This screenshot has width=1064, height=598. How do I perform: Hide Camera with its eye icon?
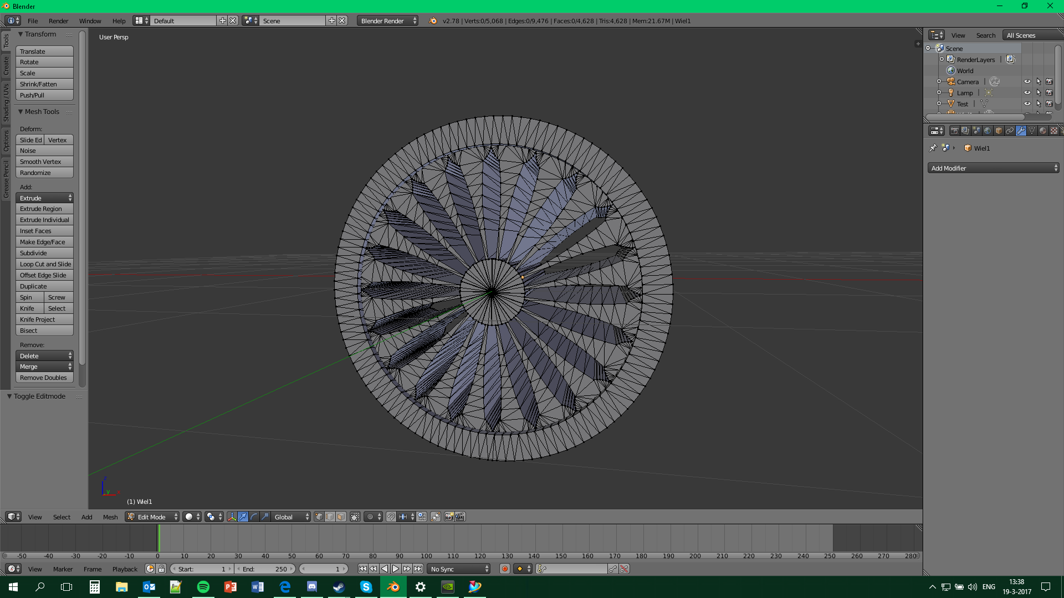point(1027,81)
